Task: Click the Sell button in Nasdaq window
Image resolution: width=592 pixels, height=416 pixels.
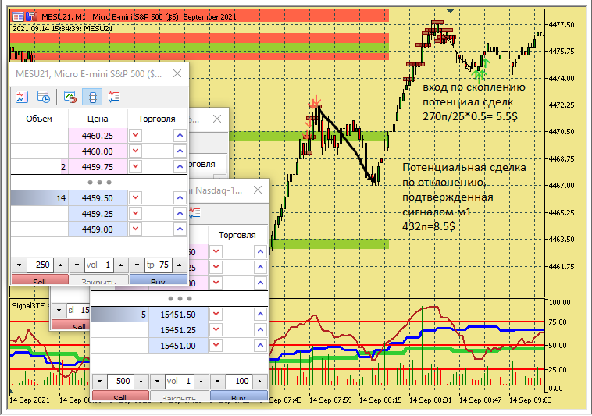Action: [120, 396]
